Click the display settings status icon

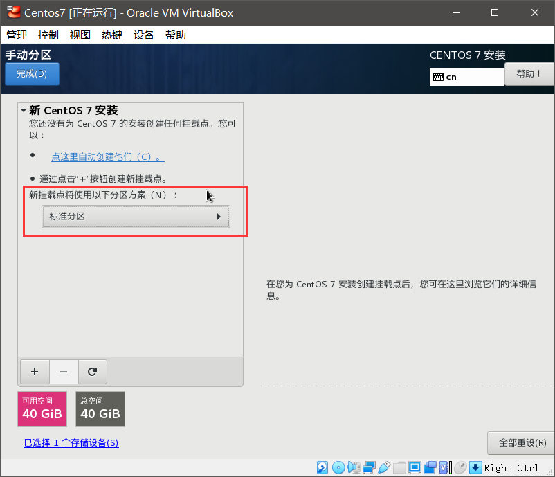tap(414, 467)
